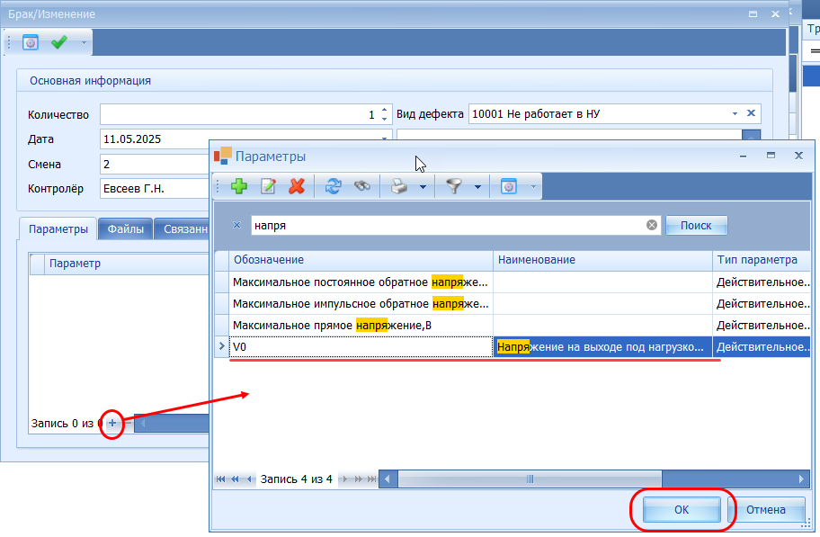Screen dimensions: 820x537
Task: Click the binoculars Find icon
Action: [x=361, y=186]
